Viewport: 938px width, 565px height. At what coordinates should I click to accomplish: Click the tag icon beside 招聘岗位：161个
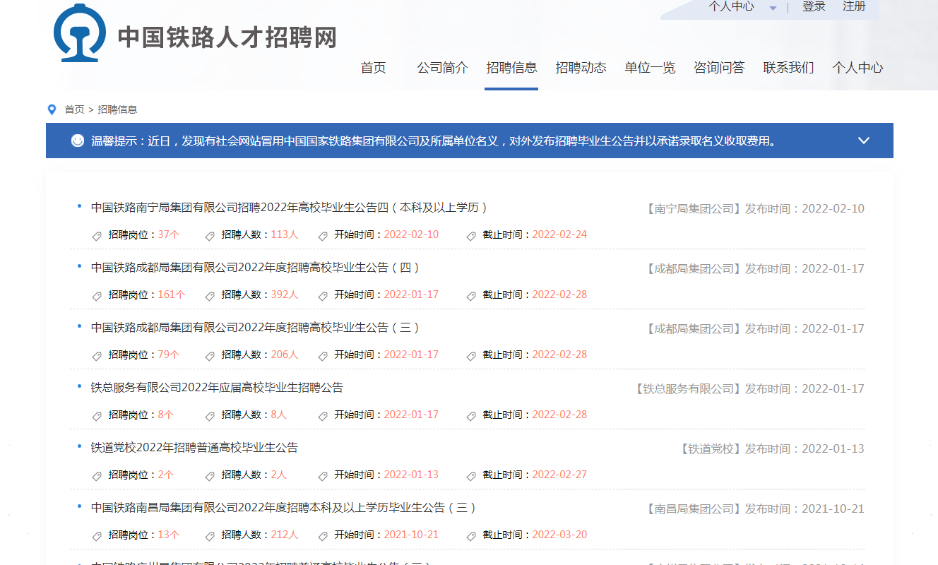pyautogui.click(x=97, y=295)
